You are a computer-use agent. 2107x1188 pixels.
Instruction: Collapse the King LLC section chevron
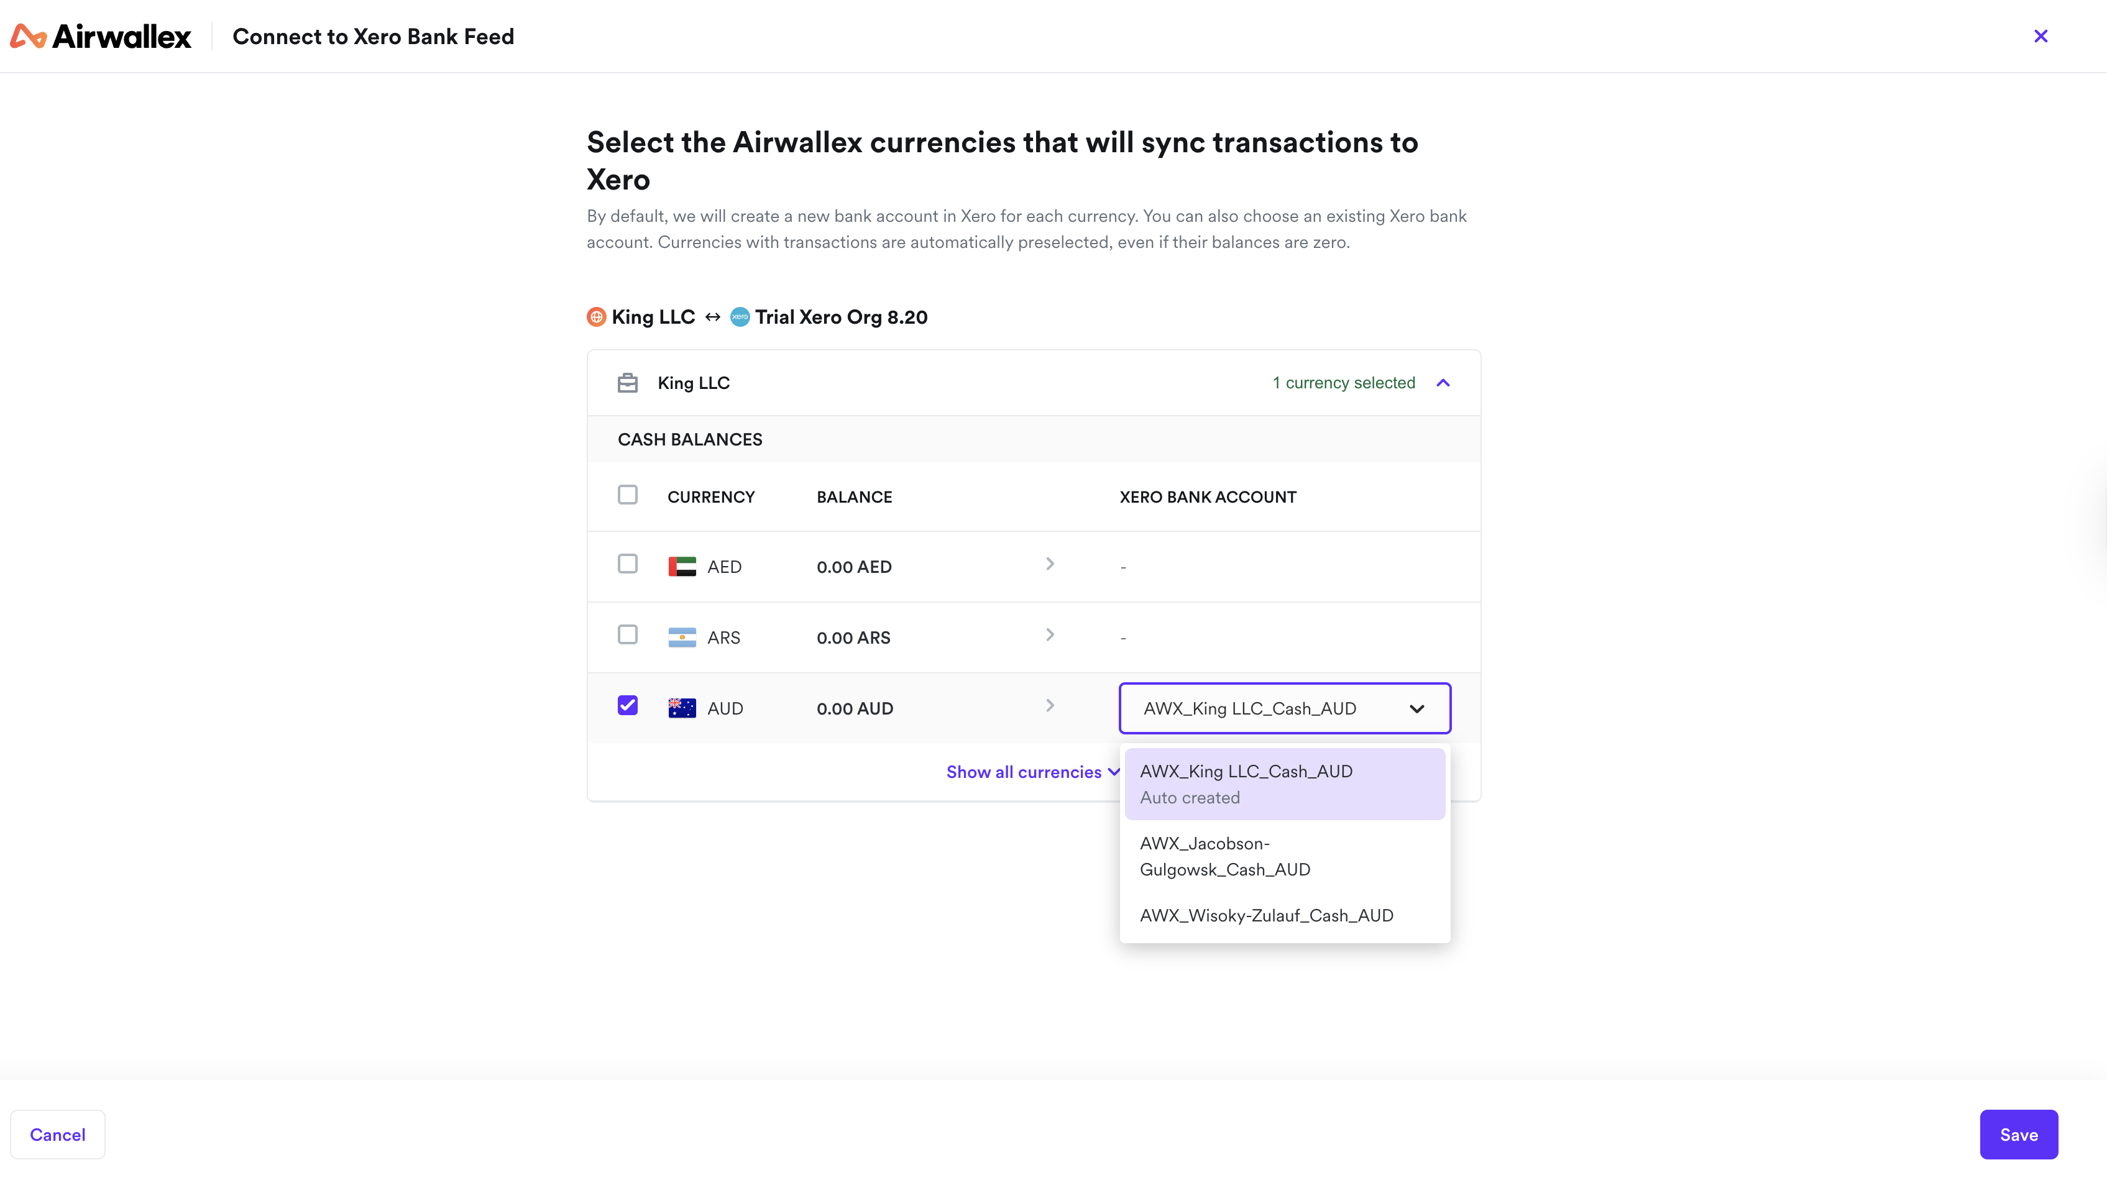(x=1443, y=383)
